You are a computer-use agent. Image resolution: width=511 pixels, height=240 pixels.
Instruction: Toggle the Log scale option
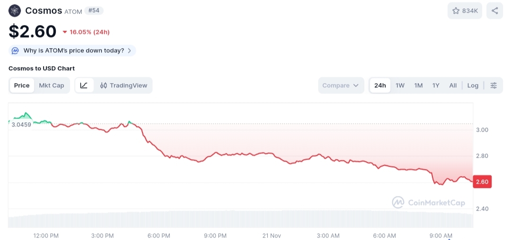(x=473, y=85)
